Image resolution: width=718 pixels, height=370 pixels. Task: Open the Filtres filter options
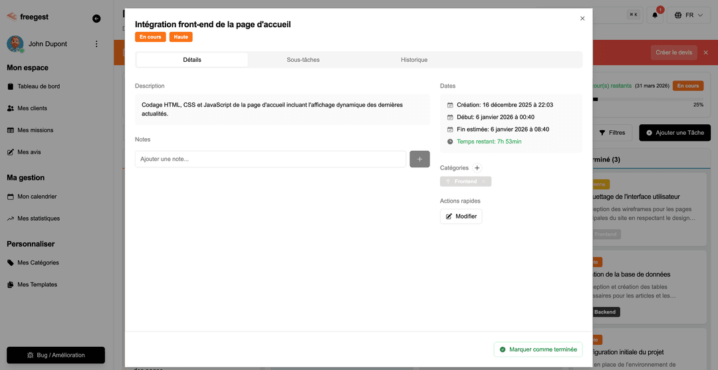[612, 132]
